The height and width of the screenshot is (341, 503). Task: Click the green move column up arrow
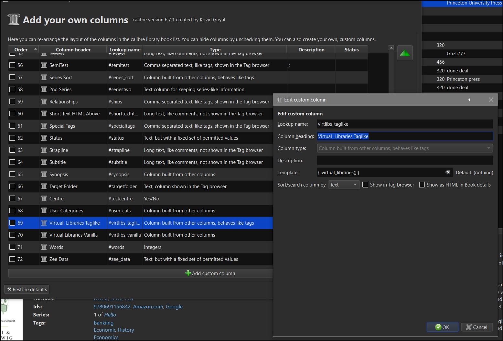click(x=405, y=53)
